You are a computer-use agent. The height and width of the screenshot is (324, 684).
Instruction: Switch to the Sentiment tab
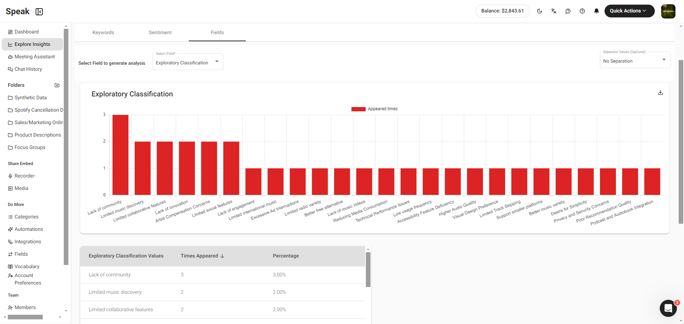pyautogui.click(x=160, y=32)
